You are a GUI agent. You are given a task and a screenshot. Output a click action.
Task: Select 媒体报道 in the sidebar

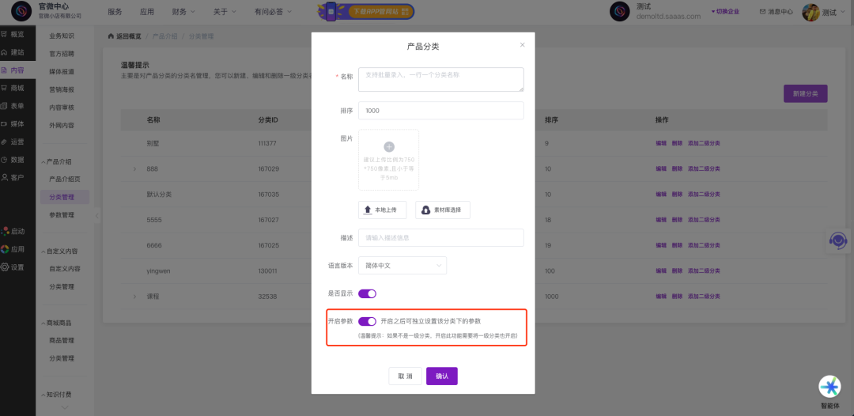click(62, 71)
